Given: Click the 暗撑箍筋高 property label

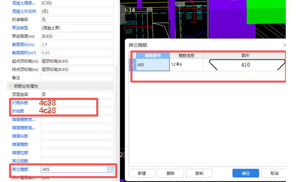Looking at the screenshot, I should pyautogui.click(x=24, y=128).
